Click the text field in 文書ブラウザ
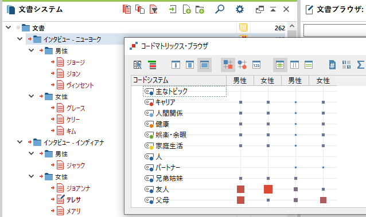Screen dimensions: 366x217 (334, 30)
